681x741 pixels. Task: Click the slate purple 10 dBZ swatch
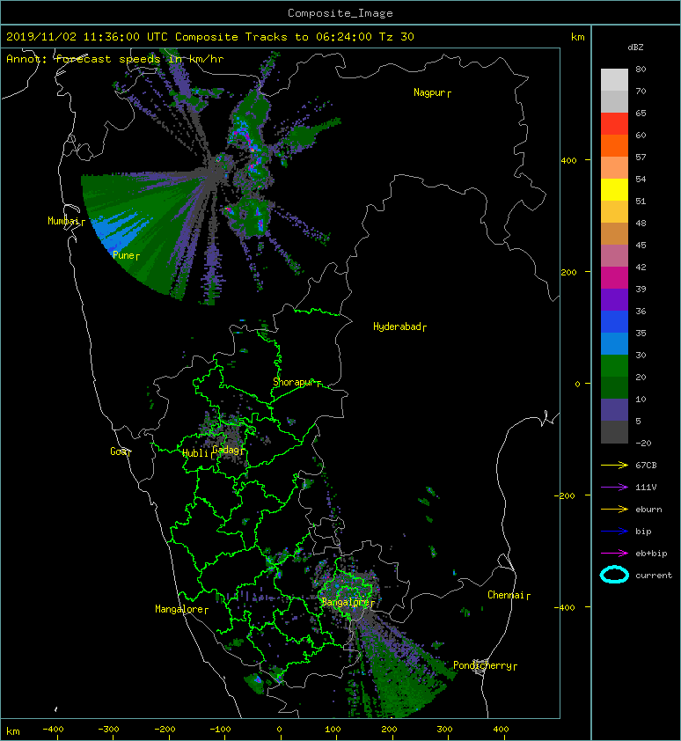click(614, 409)
